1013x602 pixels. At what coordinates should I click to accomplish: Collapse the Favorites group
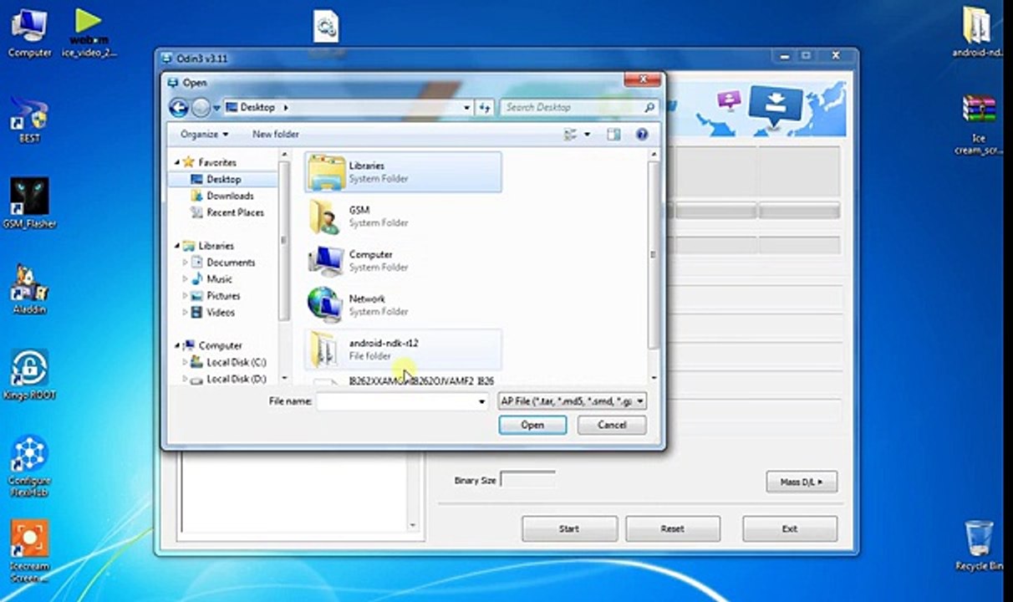coord(177,161)
